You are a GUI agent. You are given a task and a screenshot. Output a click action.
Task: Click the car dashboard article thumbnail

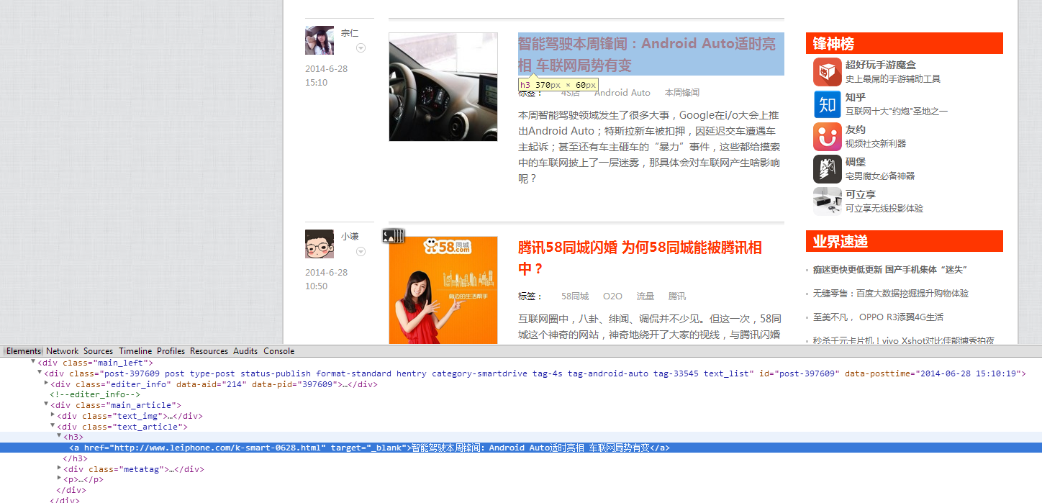443,87
